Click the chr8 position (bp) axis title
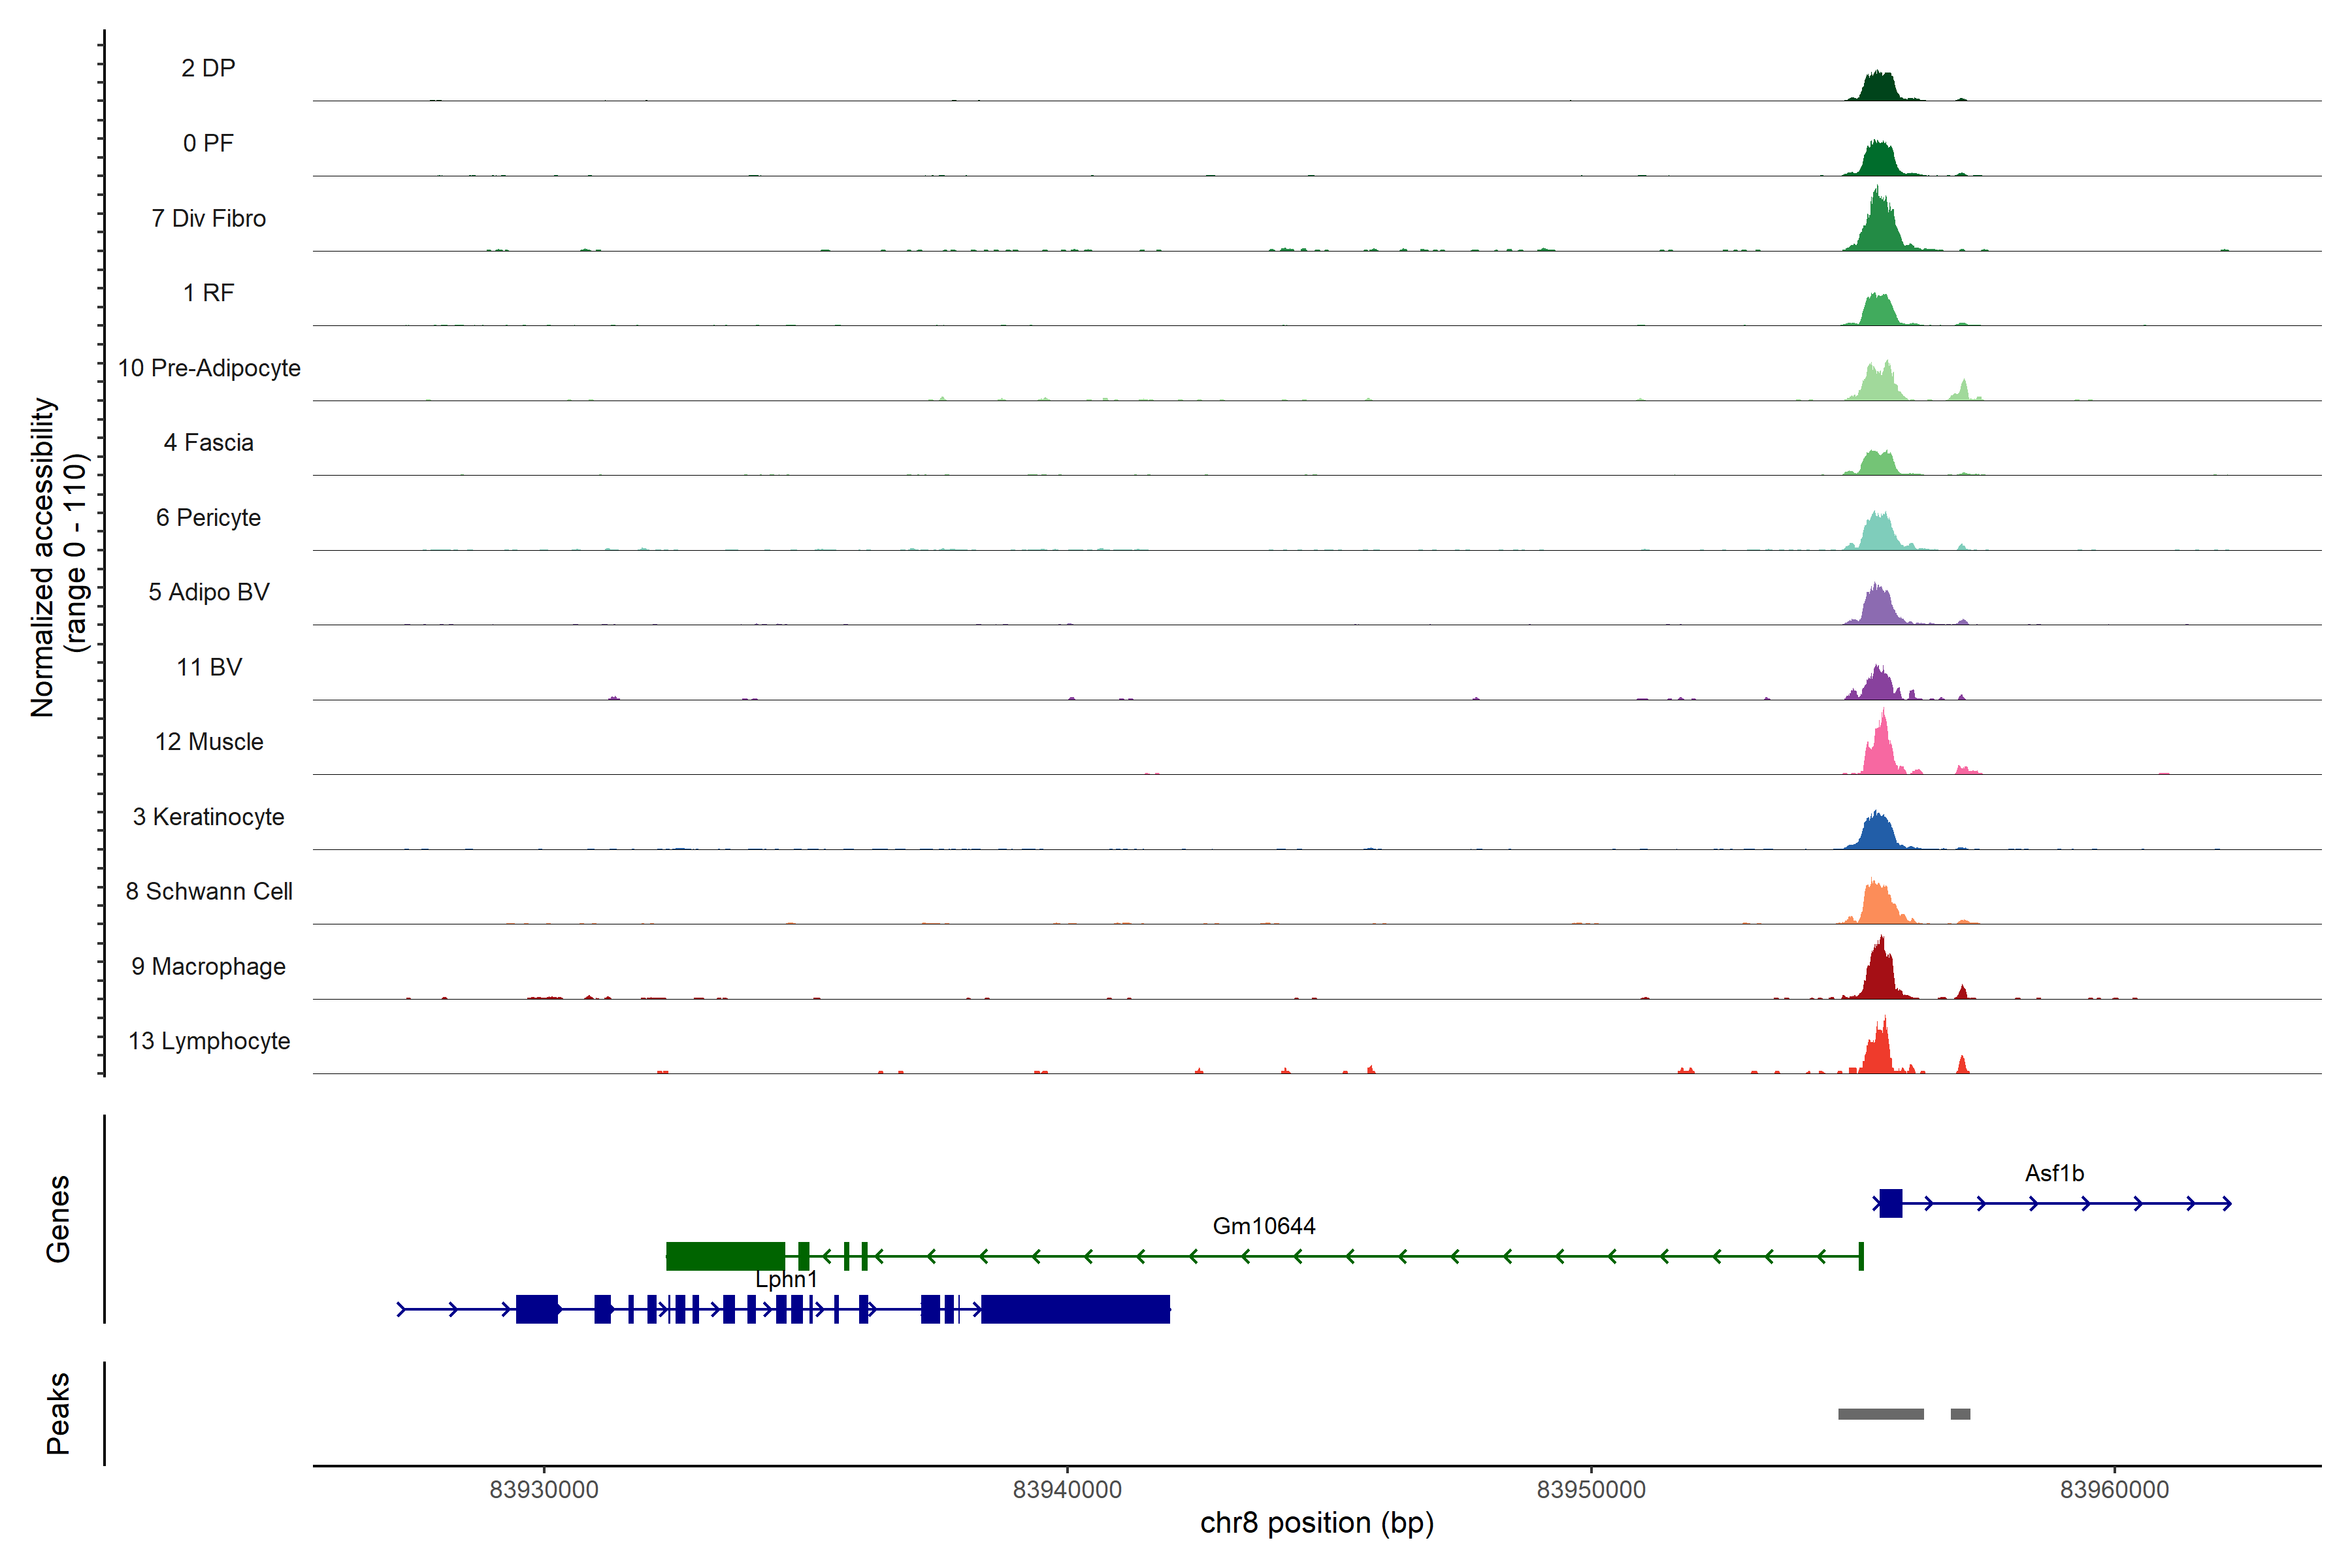Viewport: 2352px width, 1568px height. coord(1316,1523)
